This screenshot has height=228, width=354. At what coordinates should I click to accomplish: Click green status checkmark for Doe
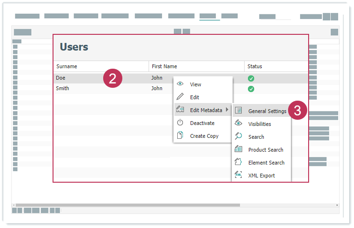click(x=251, y=78)
